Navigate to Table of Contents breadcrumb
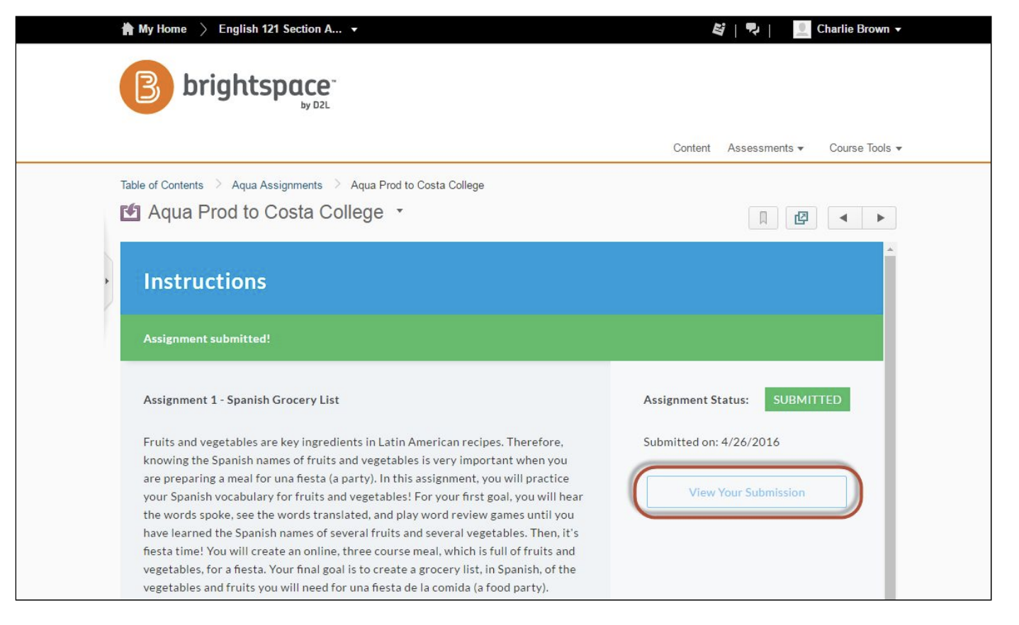 [x=162, y=185]
